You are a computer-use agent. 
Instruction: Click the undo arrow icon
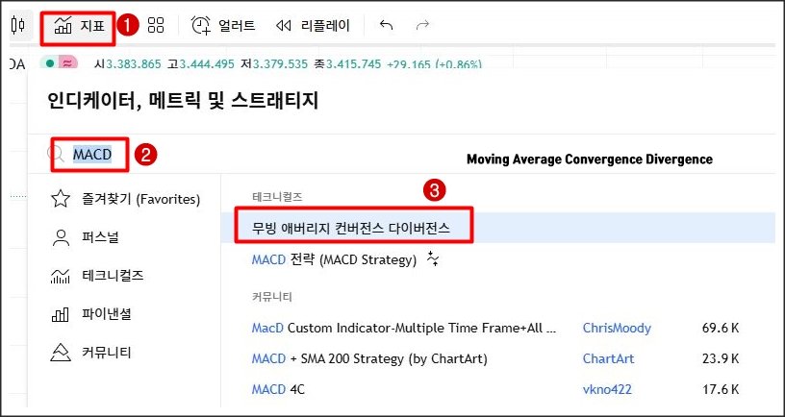386,25
